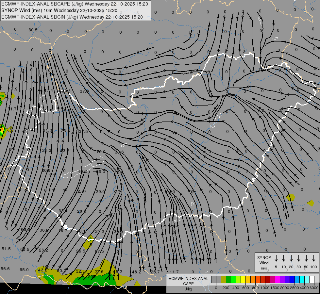Pick the dark green CAPE legend swatch
Screen dimensions: 320x294
[228, 280]
